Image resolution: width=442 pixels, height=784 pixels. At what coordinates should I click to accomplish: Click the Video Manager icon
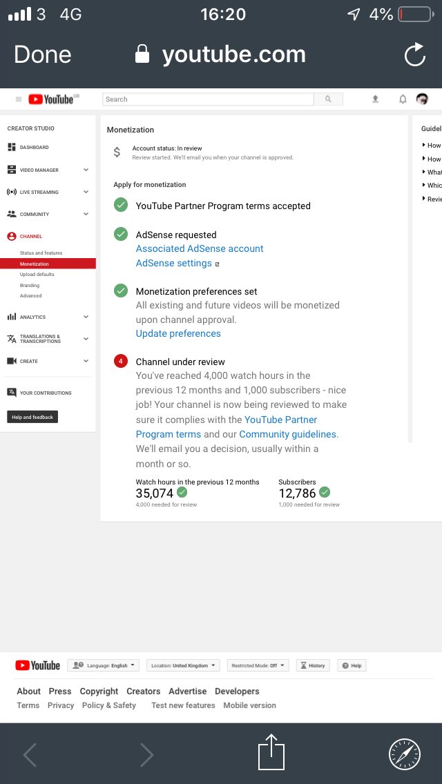click(12, 170)
